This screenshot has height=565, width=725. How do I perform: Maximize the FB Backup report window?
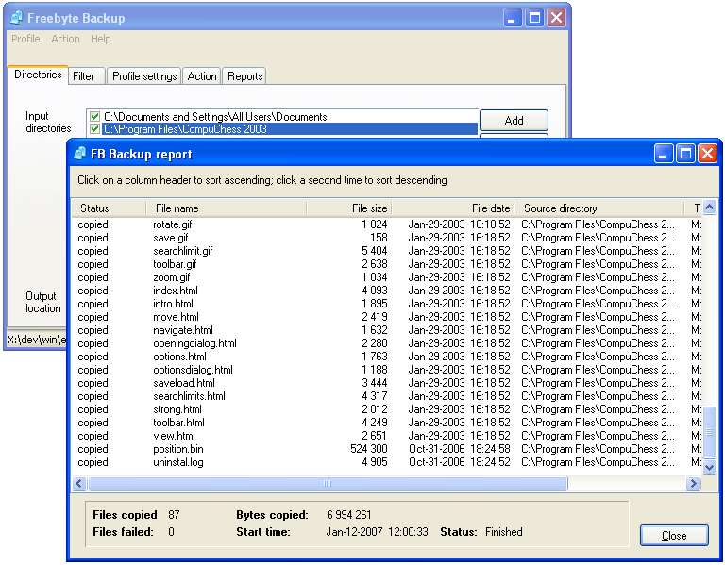coord(686,154)
